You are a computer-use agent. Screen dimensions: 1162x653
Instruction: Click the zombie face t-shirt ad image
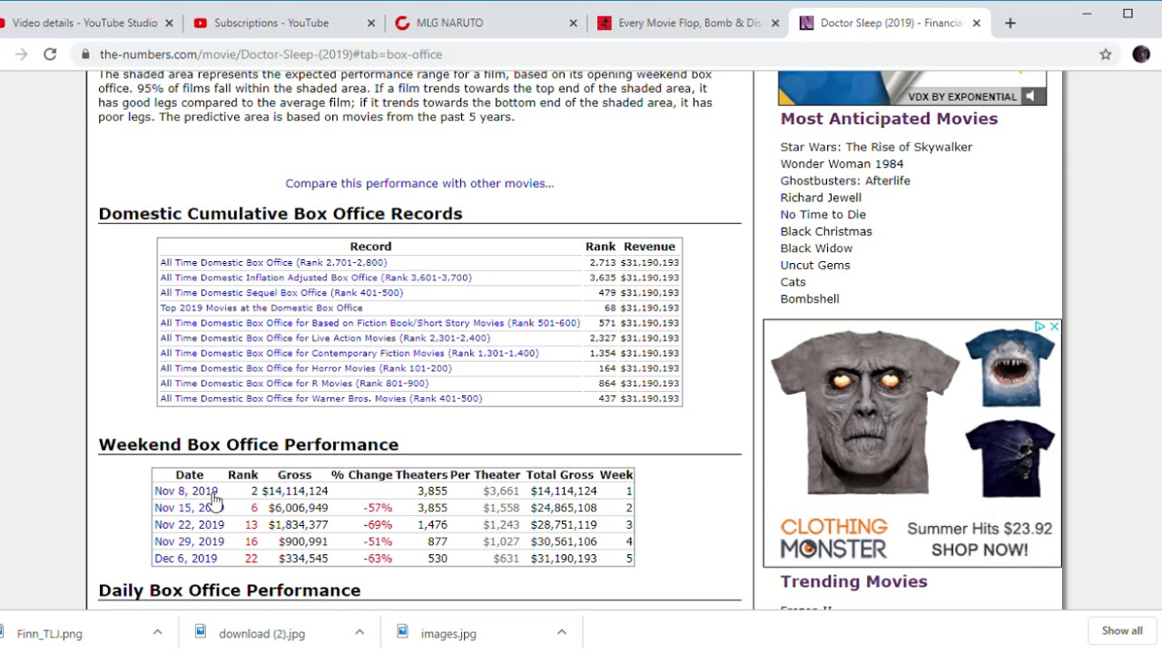point(864,413)
